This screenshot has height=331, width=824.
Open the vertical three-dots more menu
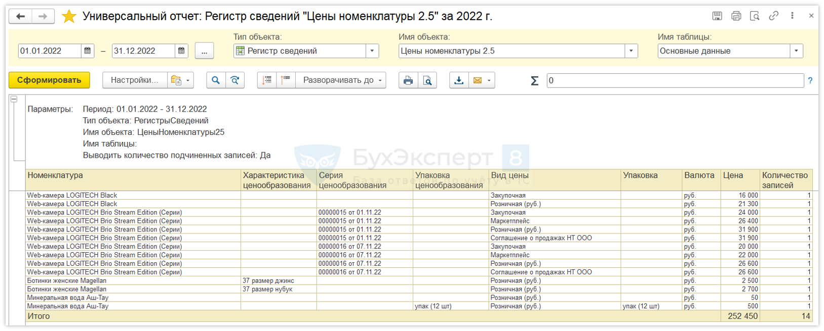(x=792, y=16)
